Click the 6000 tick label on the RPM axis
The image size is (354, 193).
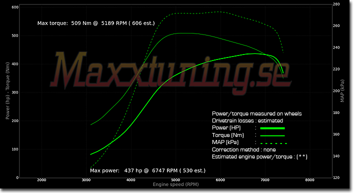click(220, 180)
